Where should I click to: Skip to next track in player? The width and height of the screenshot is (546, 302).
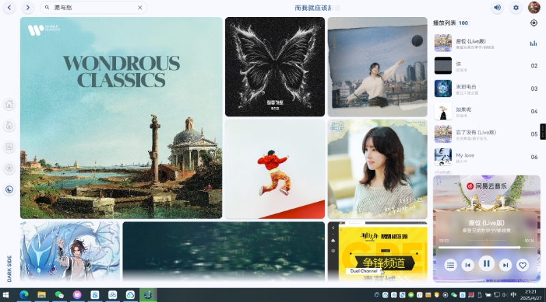(x=505, y=265)
